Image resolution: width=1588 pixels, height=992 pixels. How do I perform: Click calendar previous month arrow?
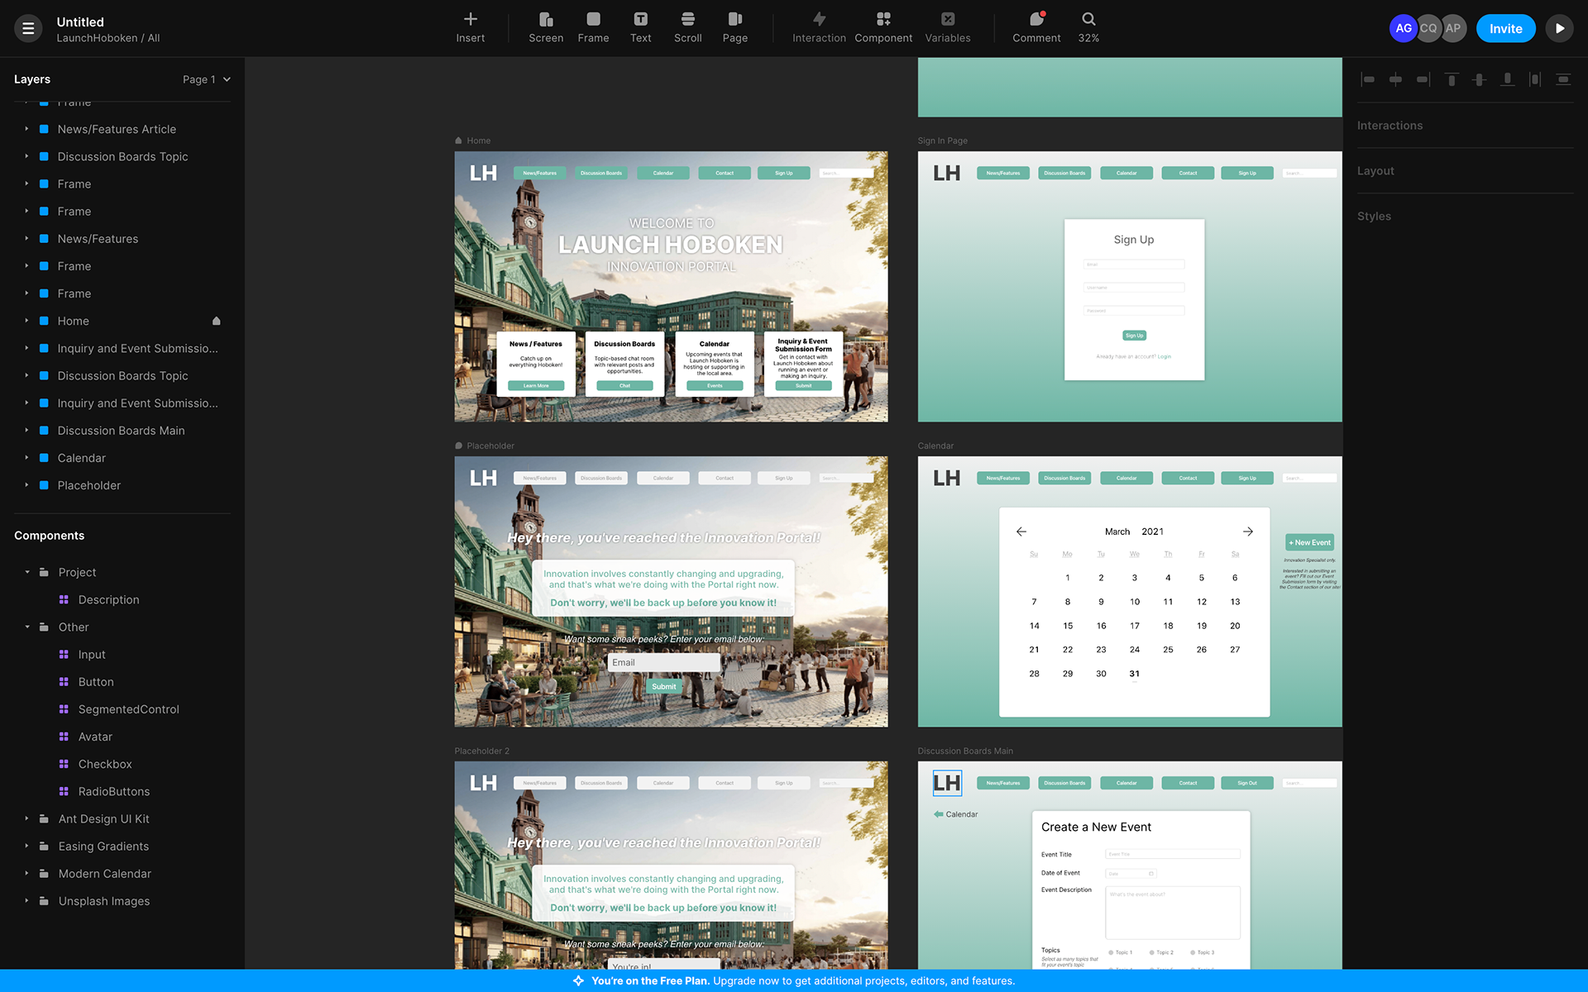click(x=1021, y=532)
